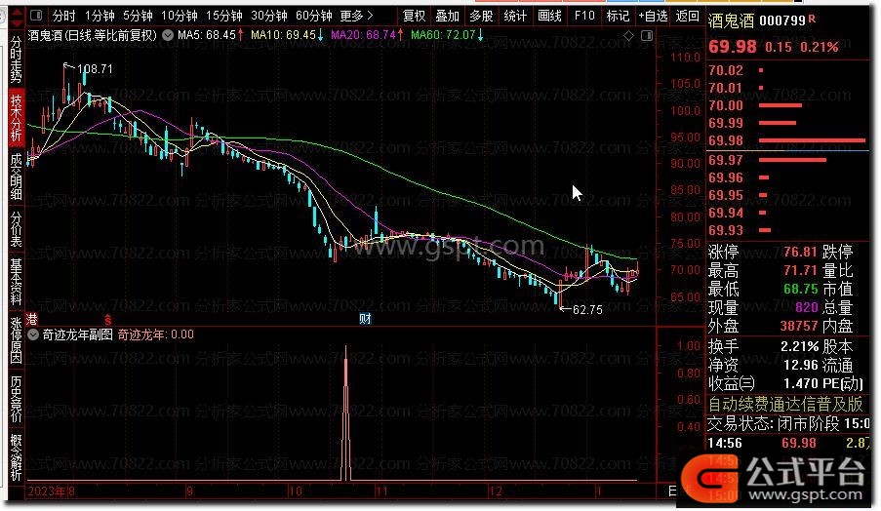881x511 pixels.
Task: Click the ask price row 70.02
Action: [x=789, y=71]
